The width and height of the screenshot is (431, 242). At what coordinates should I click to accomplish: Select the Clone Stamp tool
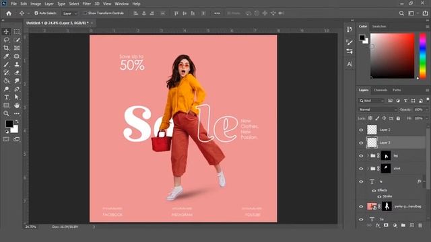pos(17,65)
